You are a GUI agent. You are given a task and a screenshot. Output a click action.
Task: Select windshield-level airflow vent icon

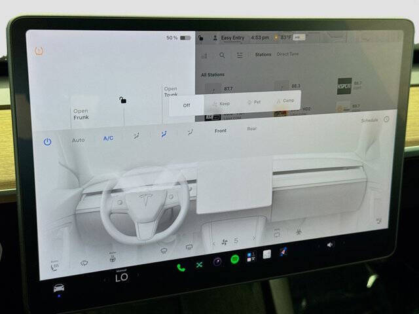pyautogui.click(x=136, y=136)
